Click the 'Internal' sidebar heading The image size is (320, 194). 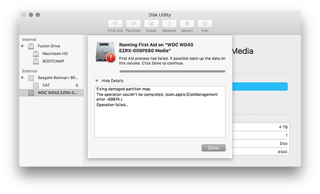pos(29,39)
